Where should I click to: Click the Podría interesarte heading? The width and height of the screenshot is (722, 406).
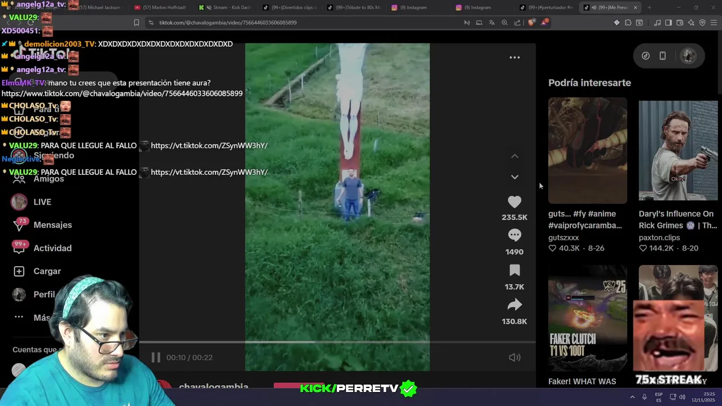point(589,83)
